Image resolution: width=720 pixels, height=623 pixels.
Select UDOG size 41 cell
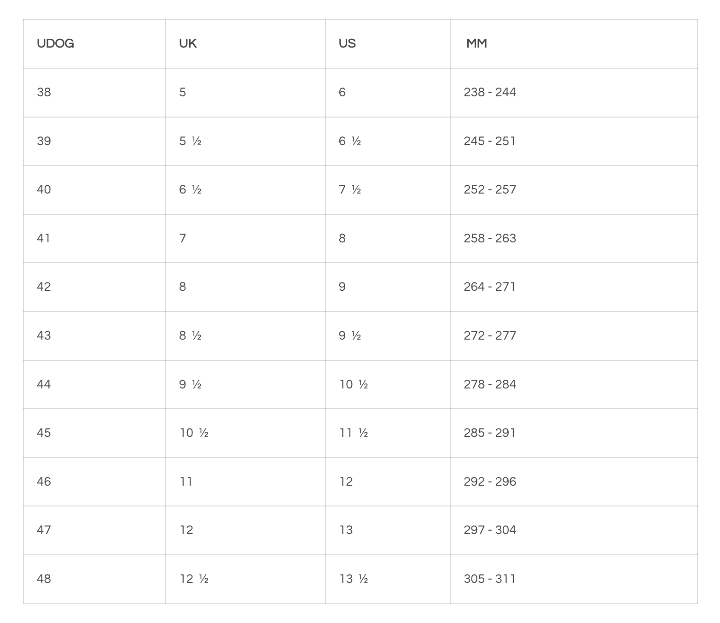pos(44,238)
